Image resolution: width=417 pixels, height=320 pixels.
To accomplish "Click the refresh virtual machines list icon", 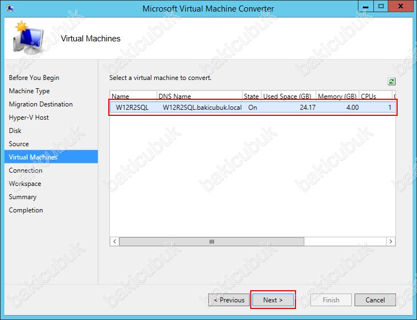I will pyautogui.click(x=391, y=81).
